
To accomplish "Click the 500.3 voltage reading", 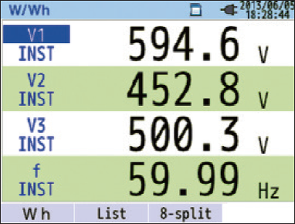I will click(184, 134).
